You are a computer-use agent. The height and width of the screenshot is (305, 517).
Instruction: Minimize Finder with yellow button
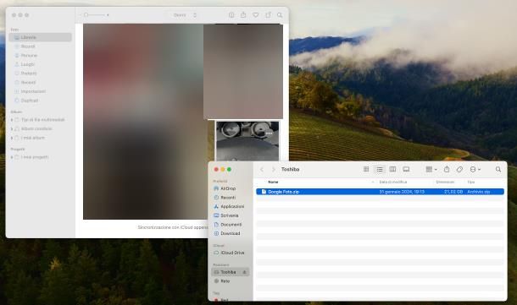pos(223,169)
